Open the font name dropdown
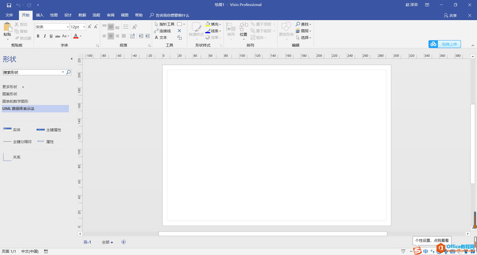The image size is (477, 255). click(x=67, y=26)
